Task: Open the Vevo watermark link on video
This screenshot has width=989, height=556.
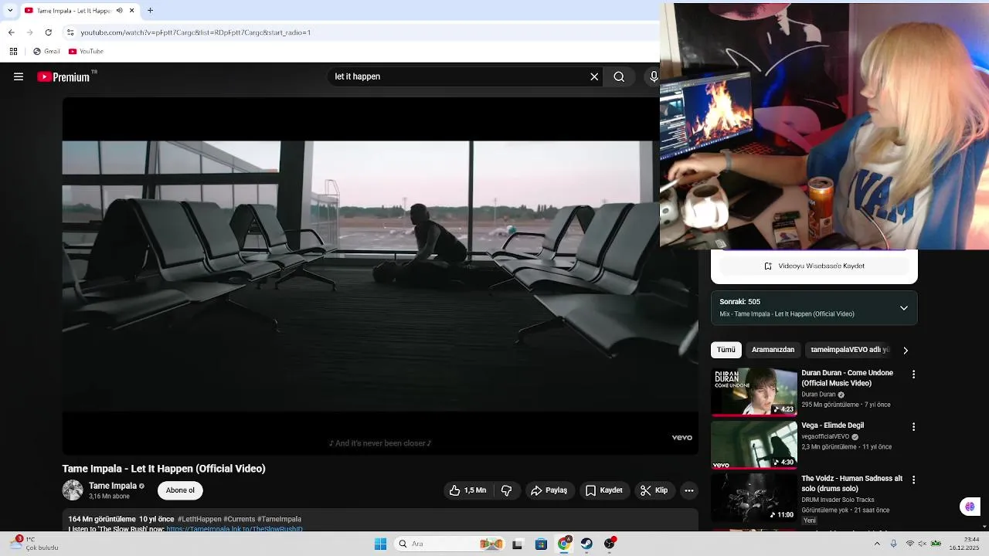Action: click(682, 438)
